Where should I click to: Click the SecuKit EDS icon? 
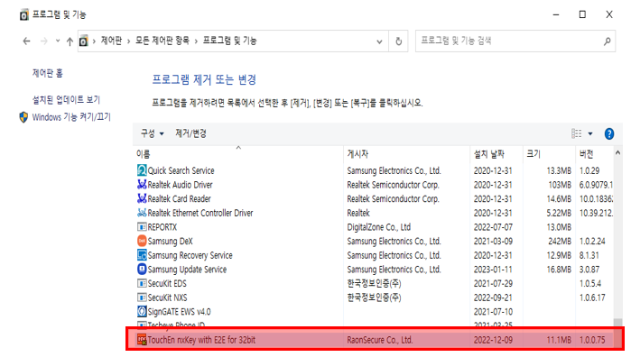pos(142,283)
